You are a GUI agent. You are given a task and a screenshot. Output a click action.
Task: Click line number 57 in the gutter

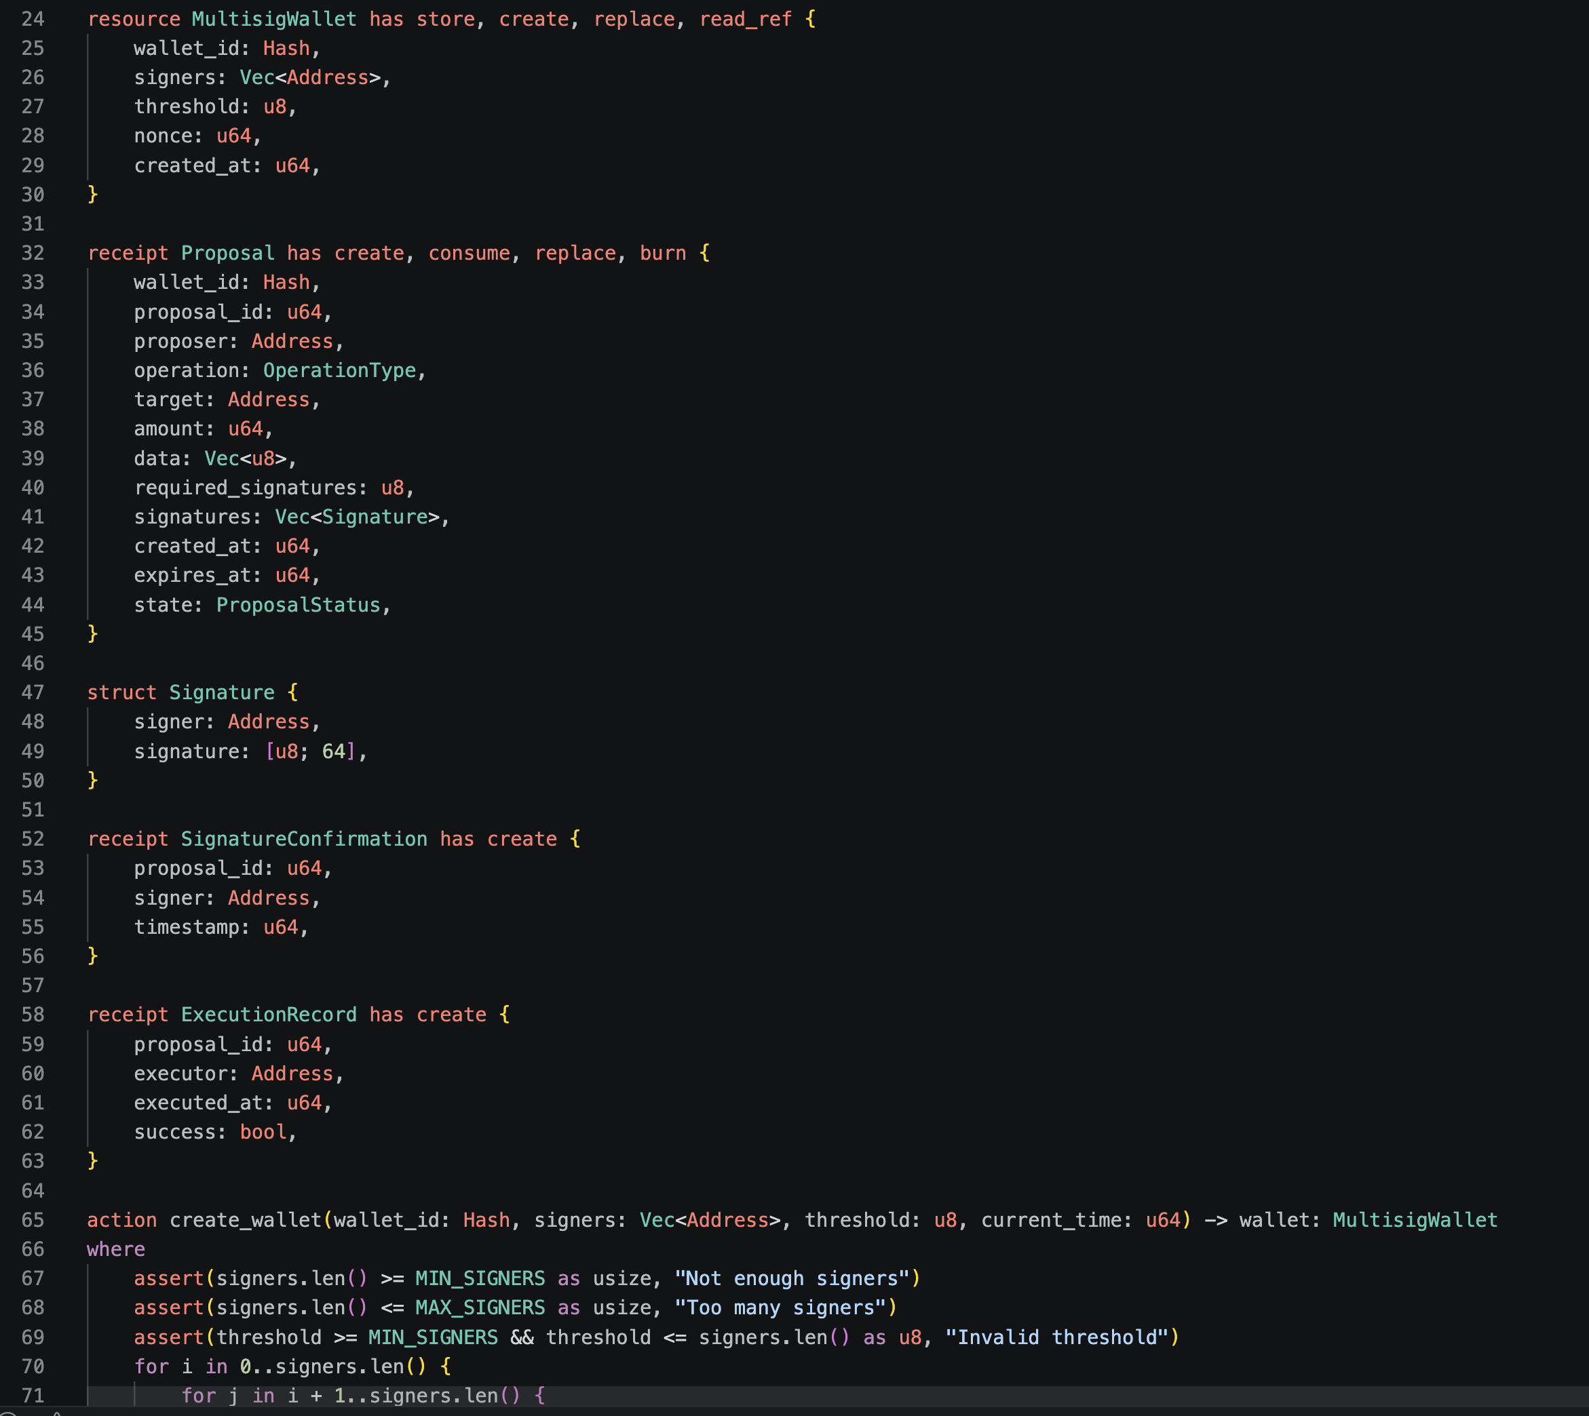(33, 986)
